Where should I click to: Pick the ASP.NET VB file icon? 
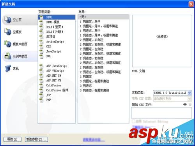click(x=41, y=81)
